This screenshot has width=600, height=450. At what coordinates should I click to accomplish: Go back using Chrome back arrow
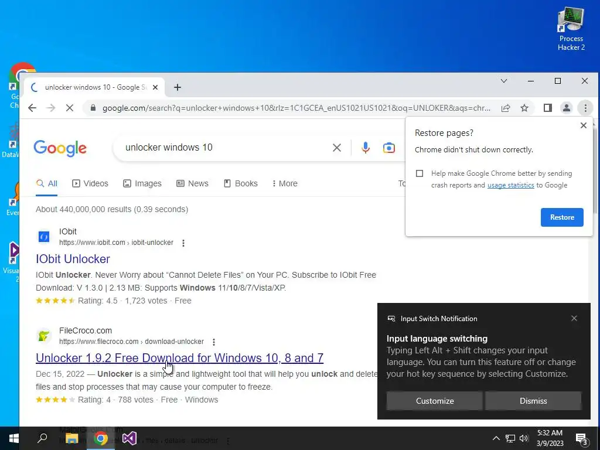click(x=33, y=108)
